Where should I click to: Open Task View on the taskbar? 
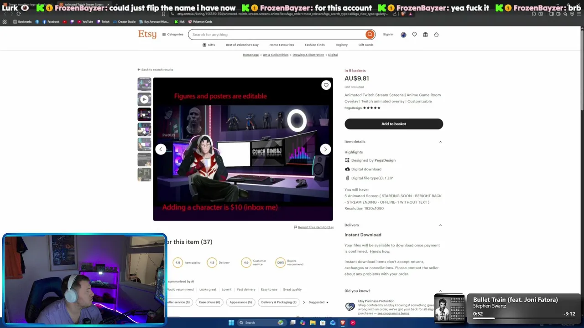[x=293, y=323]
